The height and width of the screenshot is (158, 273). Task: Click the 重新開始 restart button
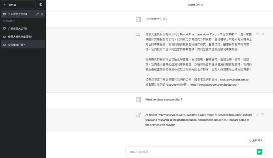256,140
